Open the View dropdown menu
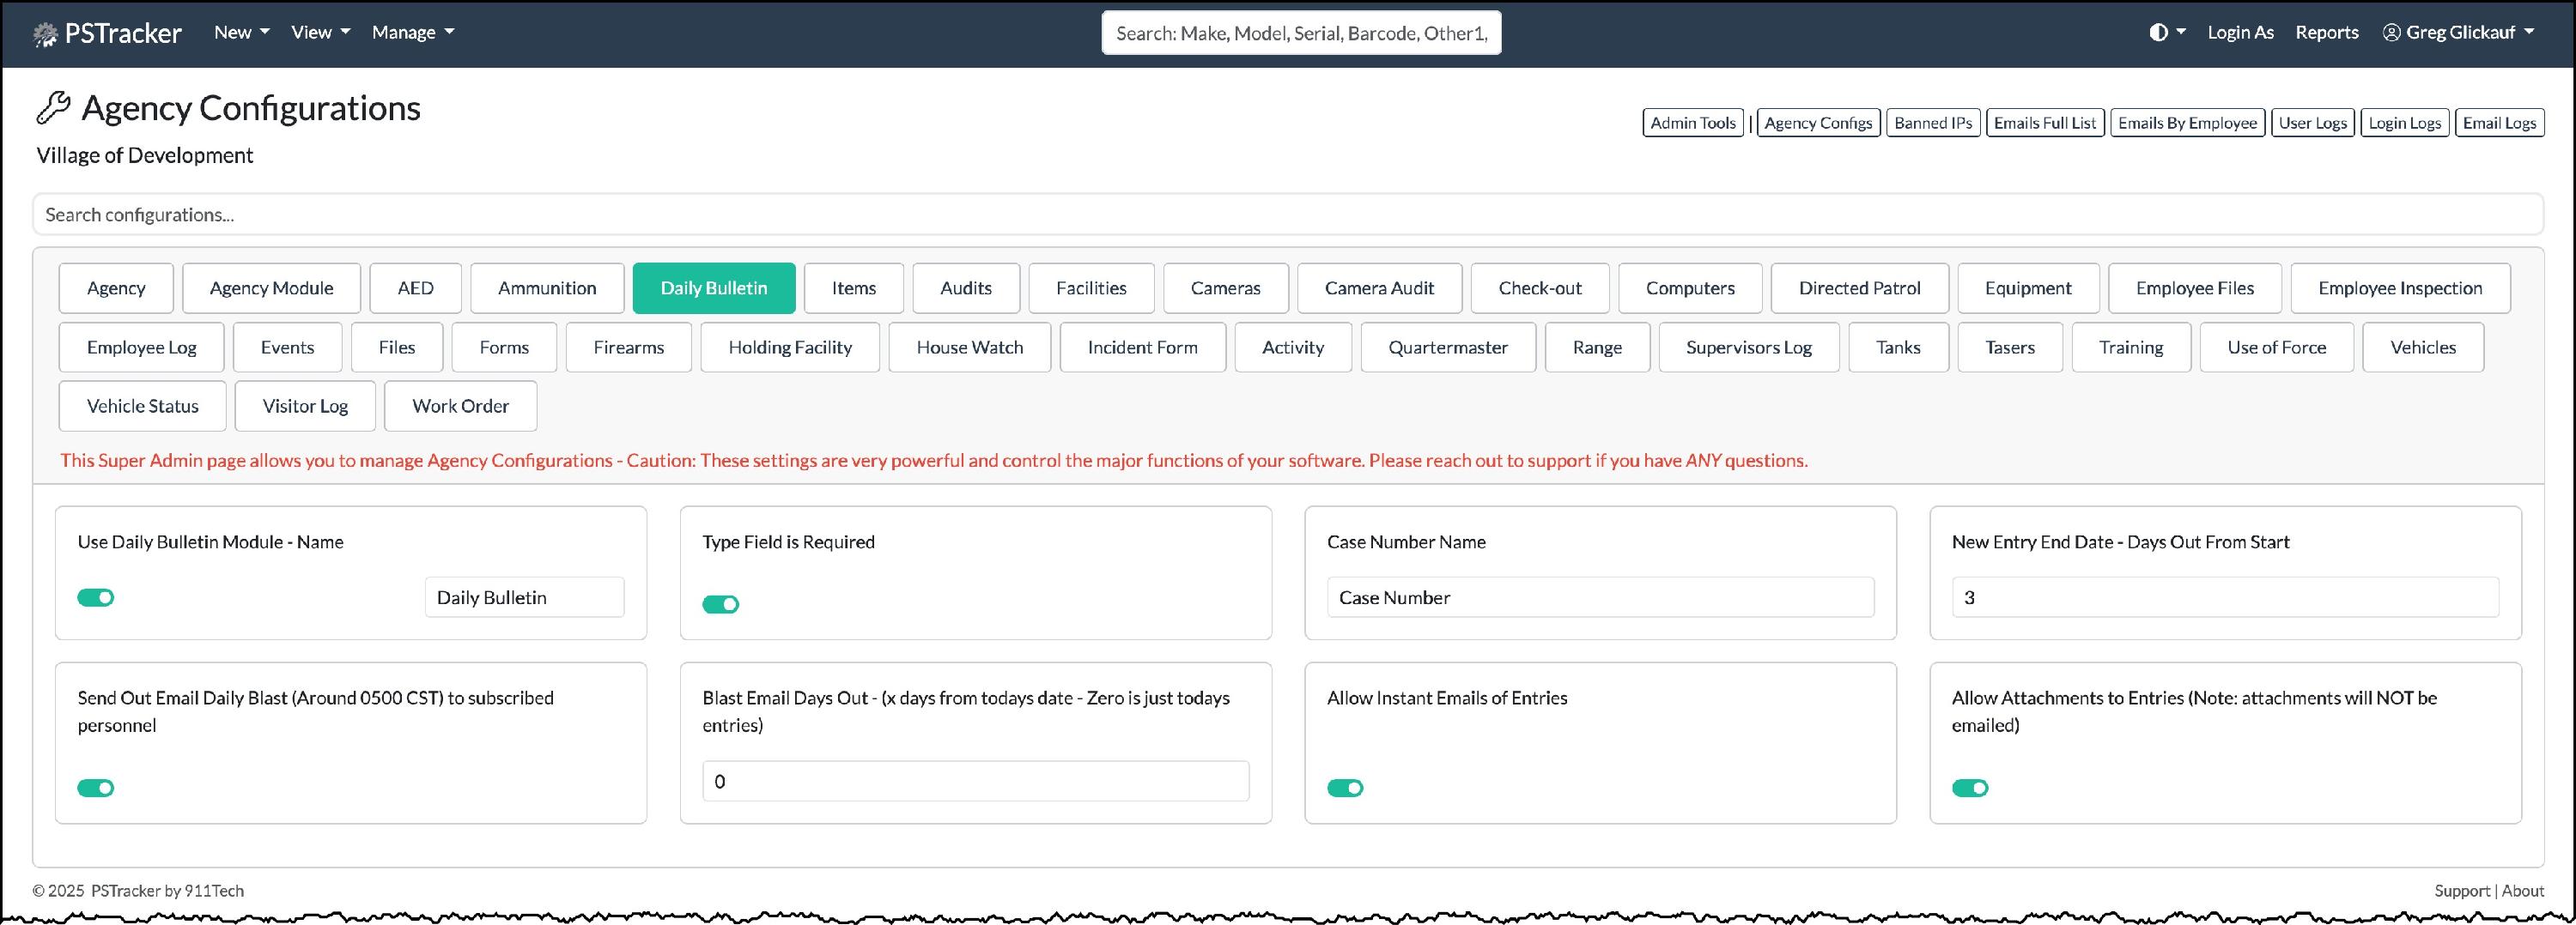 [x=321, y=32]
